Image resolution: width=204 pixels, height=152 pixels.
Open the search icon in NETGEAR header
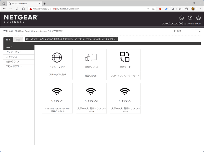[x=182, y=18]
